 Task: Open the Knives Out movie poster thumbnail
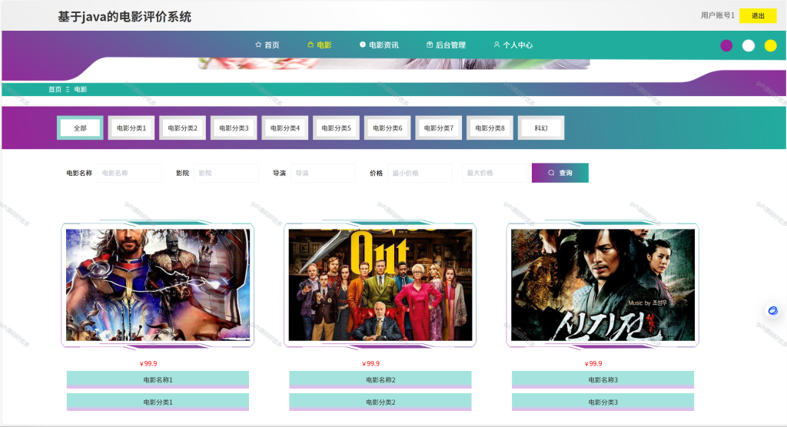click(x=380, y=285)
